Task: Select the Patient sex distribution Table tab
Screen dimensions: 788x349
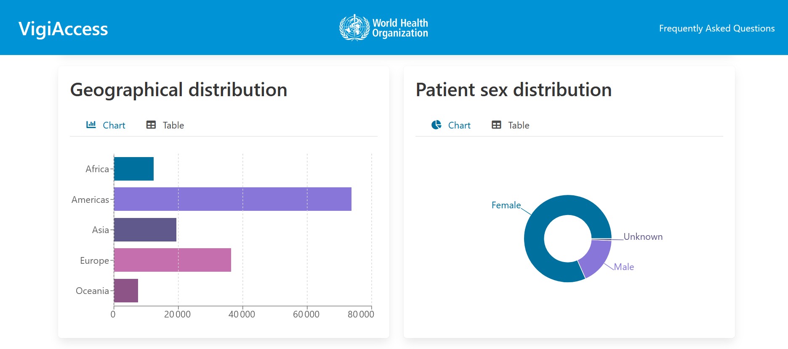Action: [518, 125]
